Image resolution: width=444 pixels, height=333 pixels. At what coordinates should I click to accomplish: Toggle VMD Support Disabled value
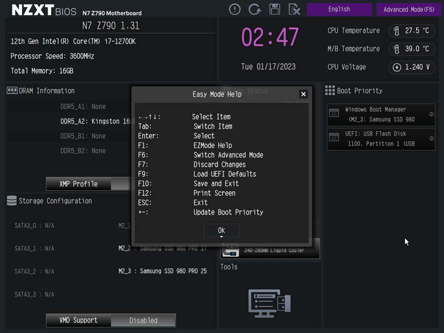click(143, 320)
